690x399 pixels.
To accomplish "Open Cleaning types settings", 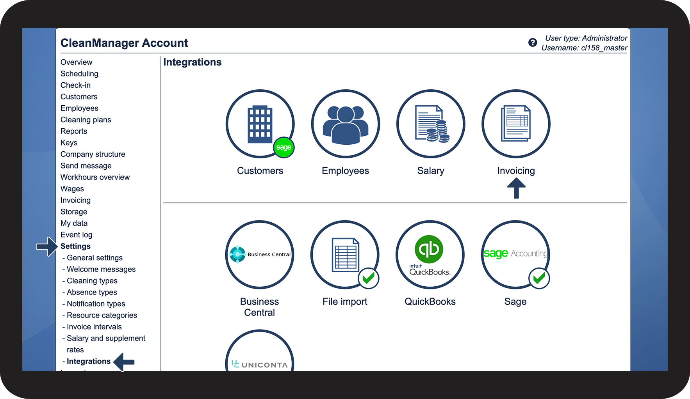I will [92, 281].
